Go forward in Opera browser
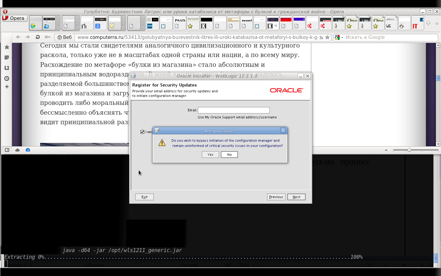Image resolution: width=441 pixels, height=276 pixels. tap(28, 37)
